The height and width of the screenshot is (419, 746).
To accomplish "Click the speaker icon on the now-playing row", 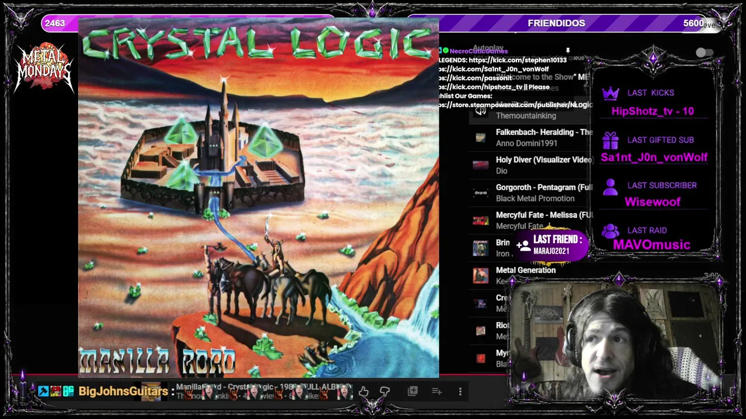I will [480, 111].
